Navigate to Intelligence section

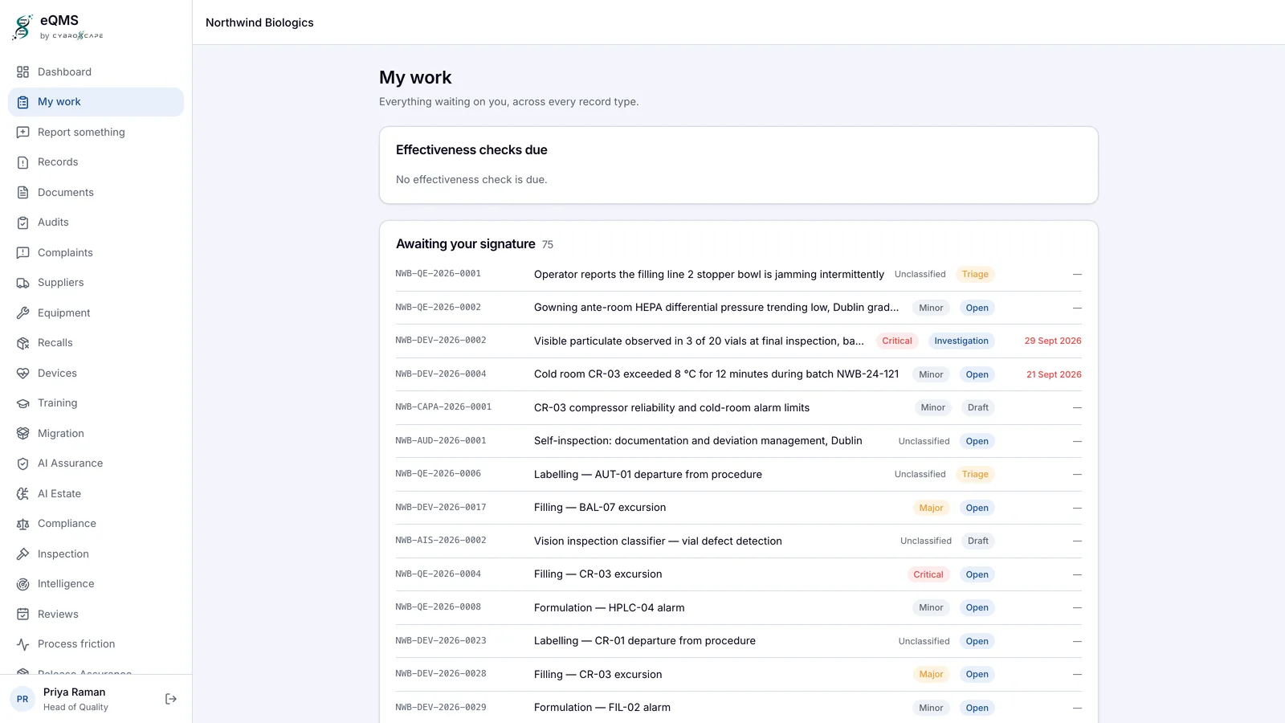[96, 584]
